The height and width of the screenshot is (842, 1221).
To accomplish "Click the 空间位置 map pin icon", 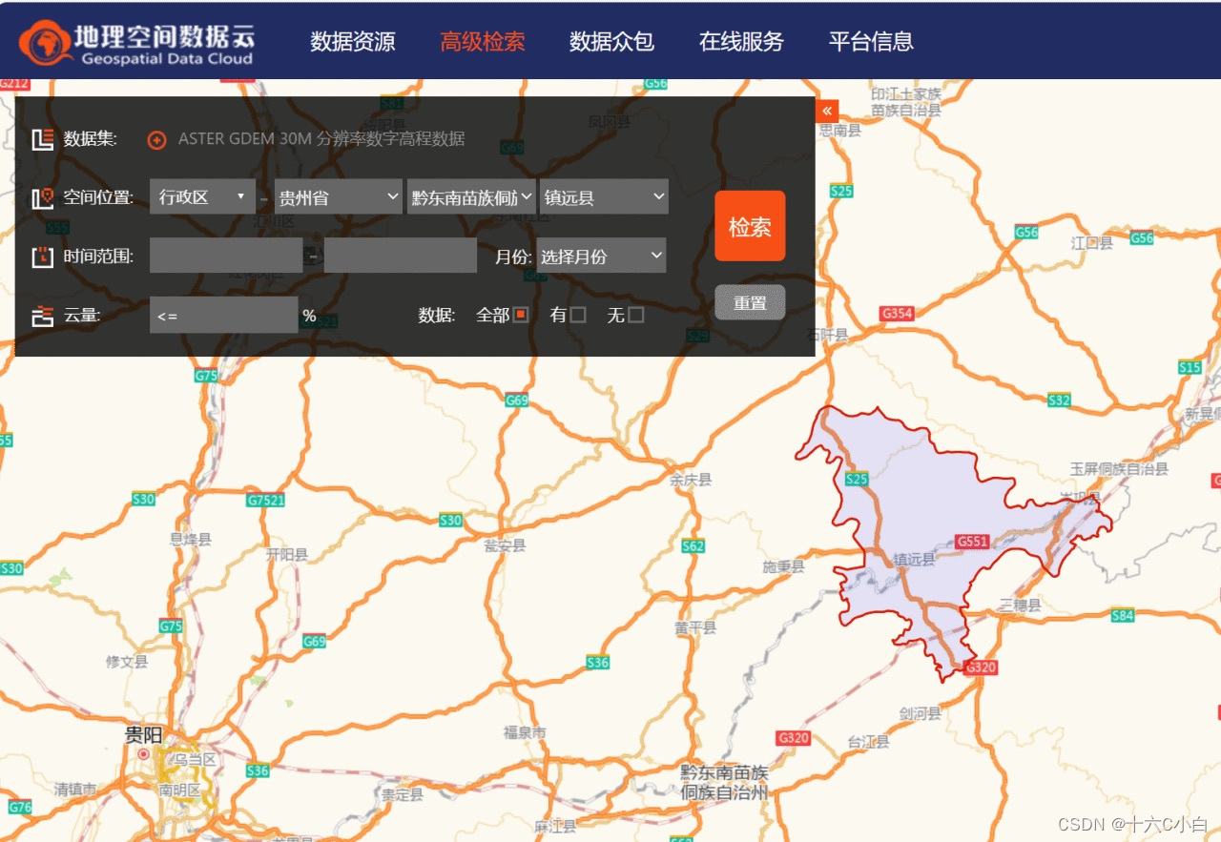I will click(x=42, y=198).
